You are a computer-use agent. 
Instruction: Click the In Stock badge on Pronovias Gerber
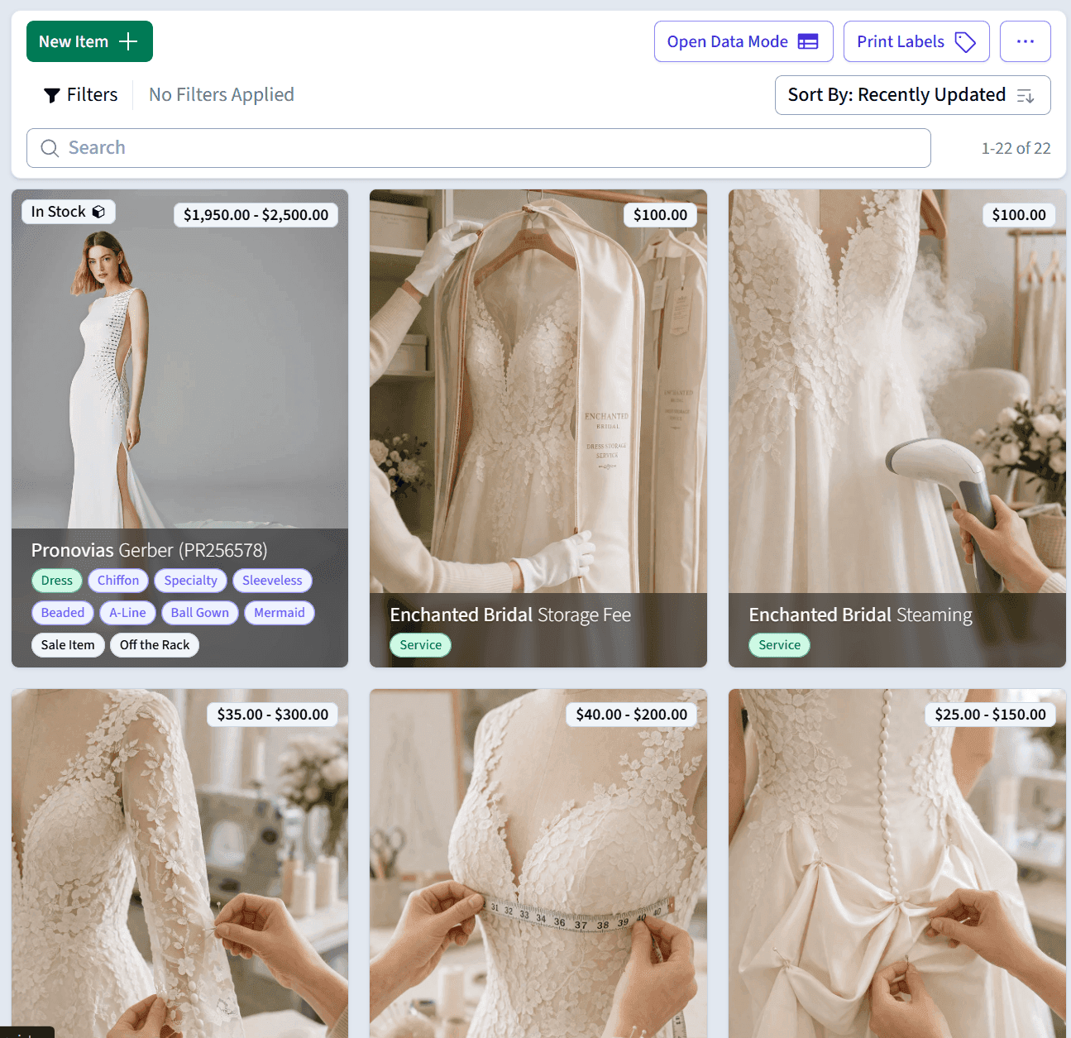69,212
